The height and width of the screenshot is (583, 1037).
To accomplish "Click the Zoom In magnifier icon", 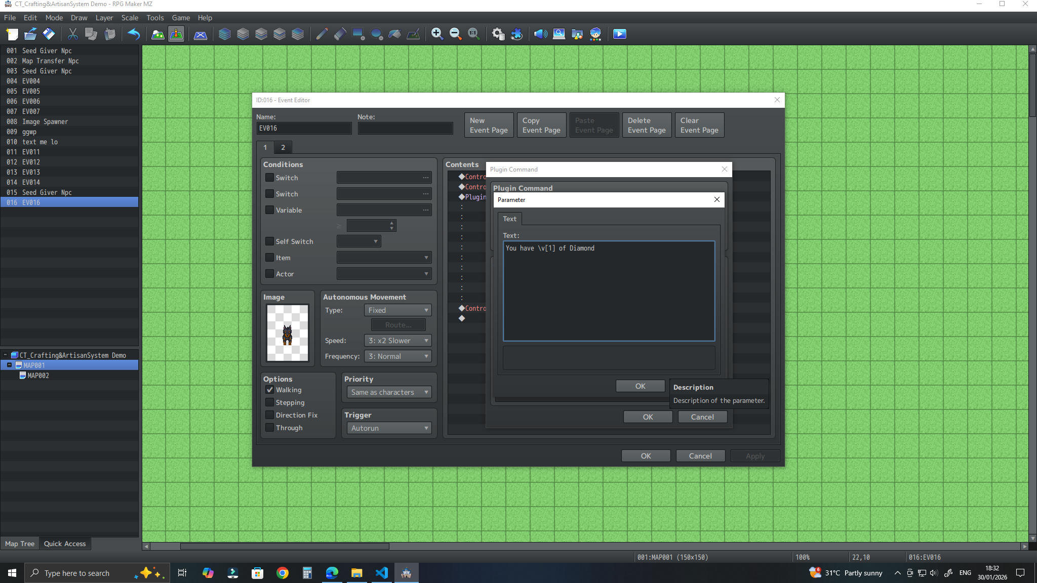I will (437, 34).
